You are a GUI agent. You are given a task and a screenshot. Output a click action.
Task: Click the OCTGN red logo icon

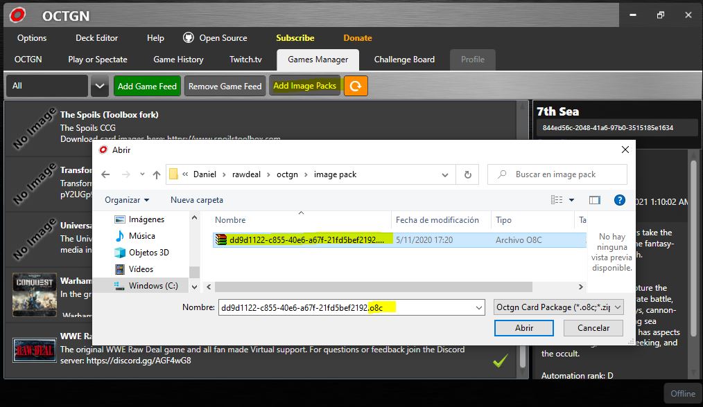click(17, 15)
